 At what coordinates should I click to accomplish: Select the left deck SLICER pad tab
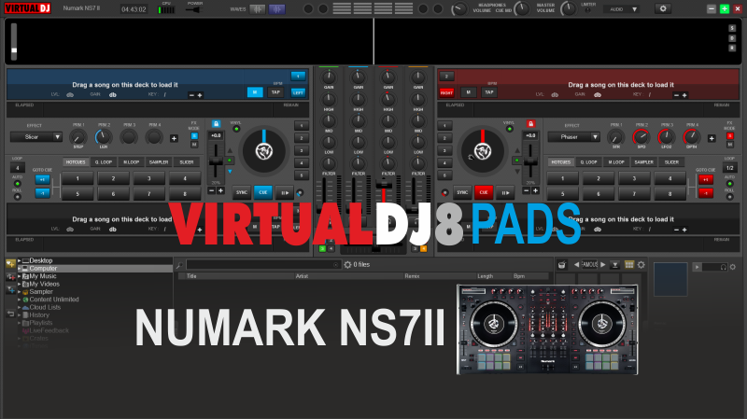point(186,162)
